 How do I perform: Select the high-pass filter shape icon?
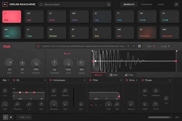pos(101,105)
